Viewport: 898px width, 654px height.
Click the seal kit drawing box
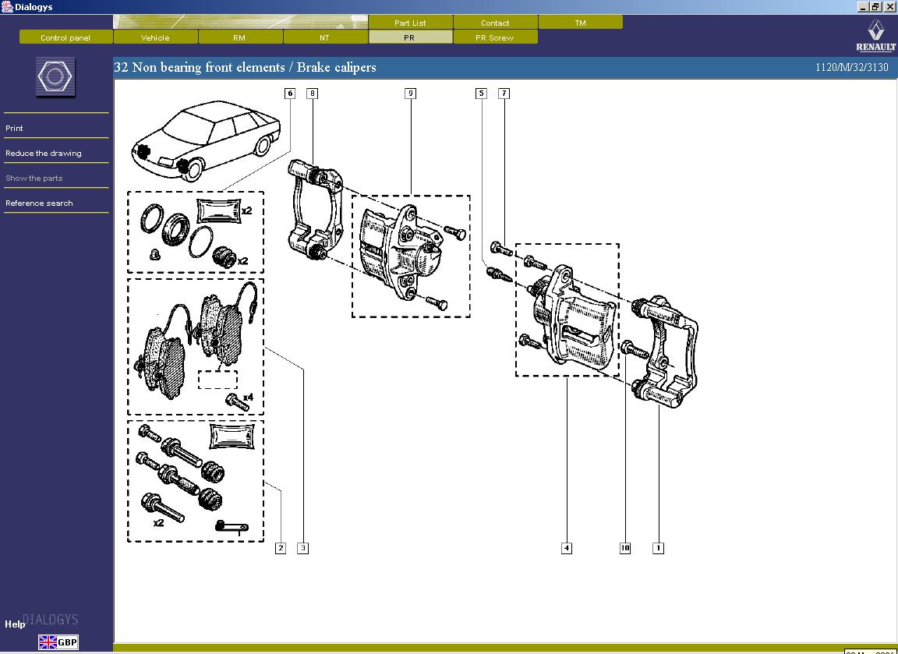point(196,232)
